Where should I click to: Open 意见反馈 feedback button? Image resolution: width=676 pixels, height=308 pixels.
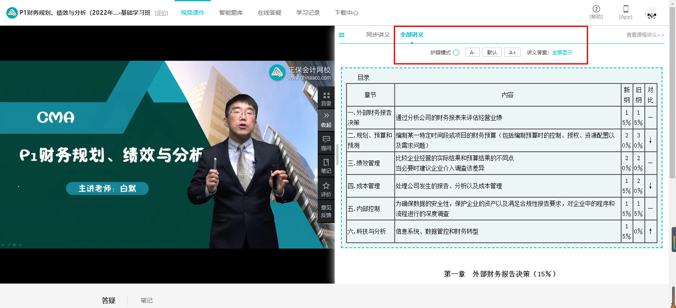click(326, 211)
